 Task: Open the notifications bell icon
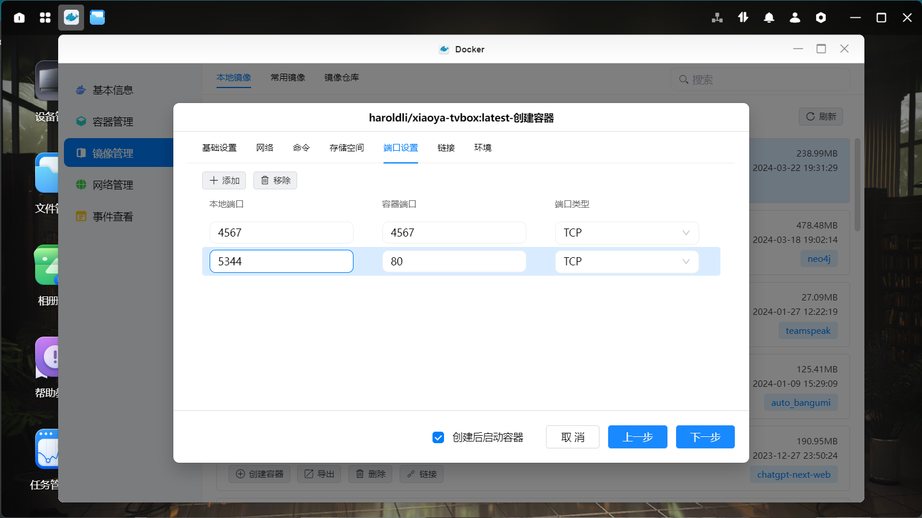click(769, 18)
